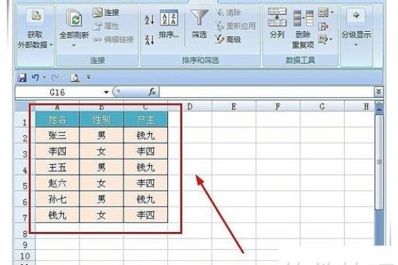This screenshot has width=398, height=265.
Task: Click the fx Insert Function icon
Action: pos(152,92)
